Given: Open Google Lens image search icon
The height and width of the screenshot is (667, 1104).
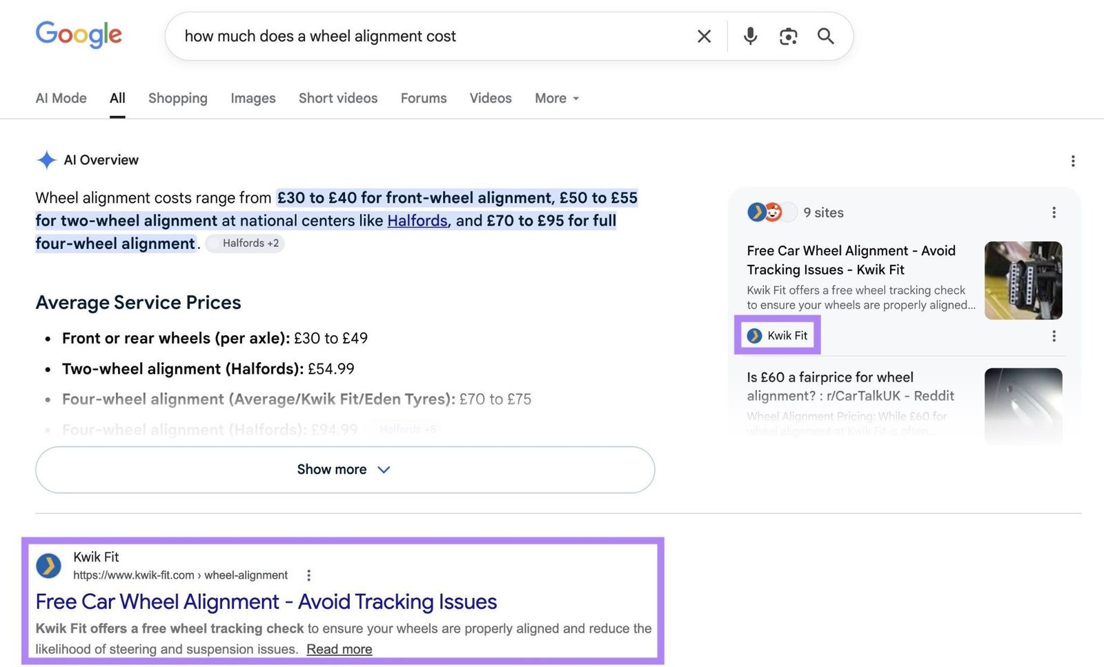Looking at the screenshot, I should [x=788, y=36].
